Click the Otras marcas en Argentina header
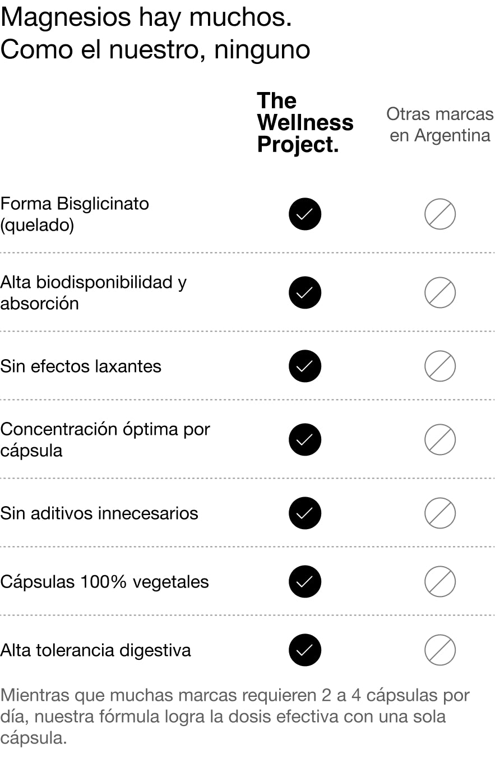 click(x=440, y=125)
